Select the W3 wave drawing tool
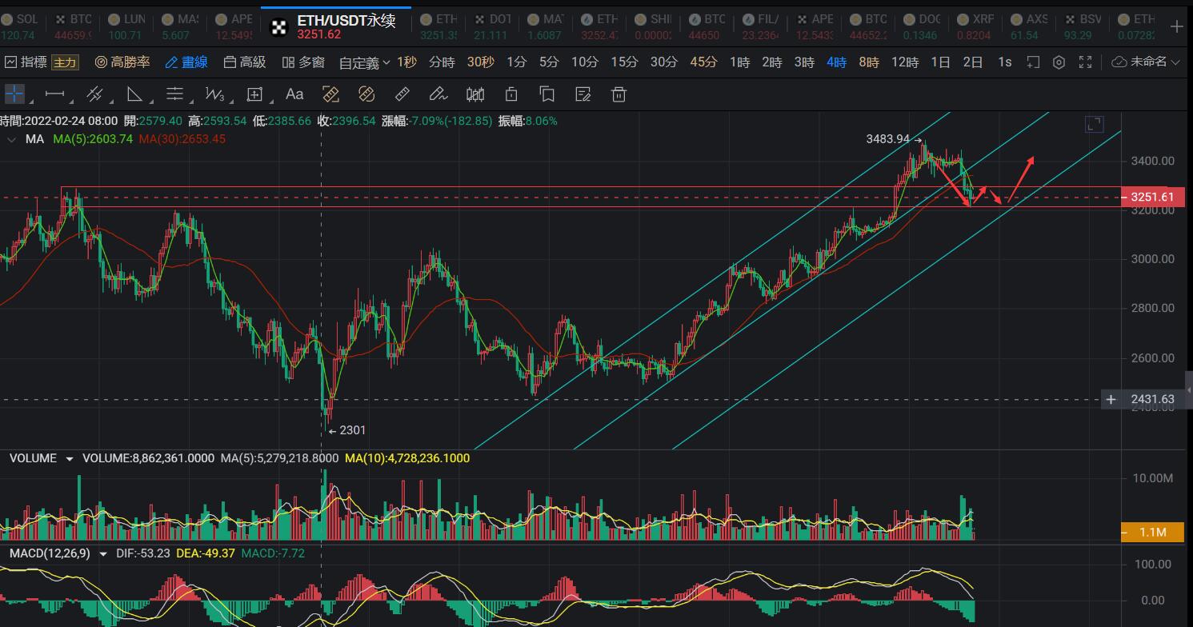The image size is (1193, 627). [214, 94]
